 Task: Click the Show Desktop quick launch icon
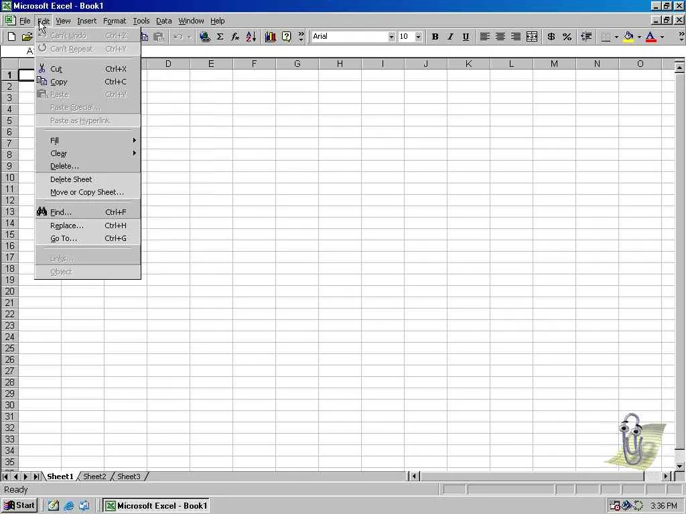(54, 506)
